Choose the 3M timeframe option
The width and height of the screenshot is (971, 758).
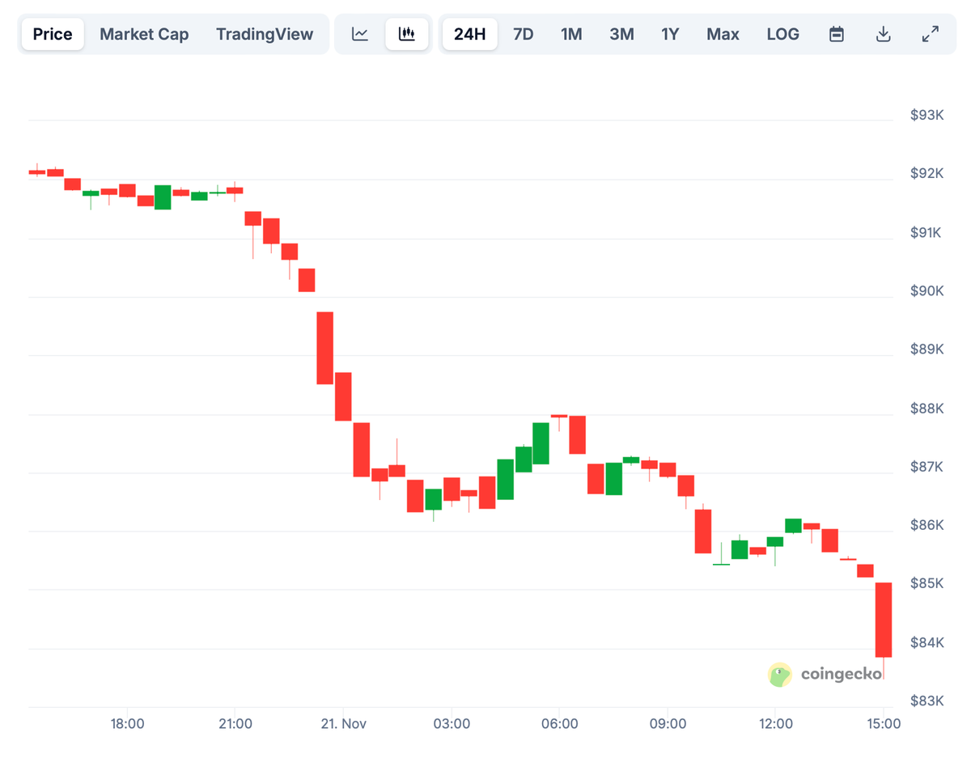coord(621,34)
